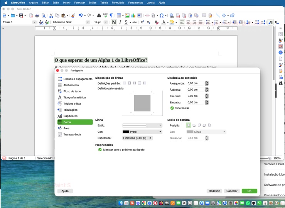285x208 pixels.
Task: Open the Arquivo menu
Action: [34, 3]
